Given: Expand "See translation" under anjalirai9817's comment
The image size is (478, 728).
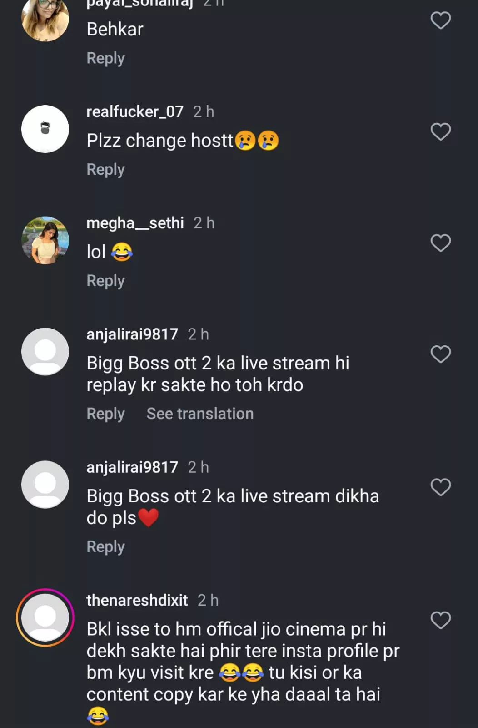Looking at the screenshot, I should tap(200, 414).
